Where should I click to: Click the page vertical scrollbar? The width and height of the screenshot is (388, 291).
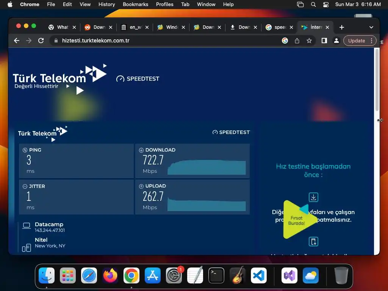pyautogui.click(x=377, y=80)
